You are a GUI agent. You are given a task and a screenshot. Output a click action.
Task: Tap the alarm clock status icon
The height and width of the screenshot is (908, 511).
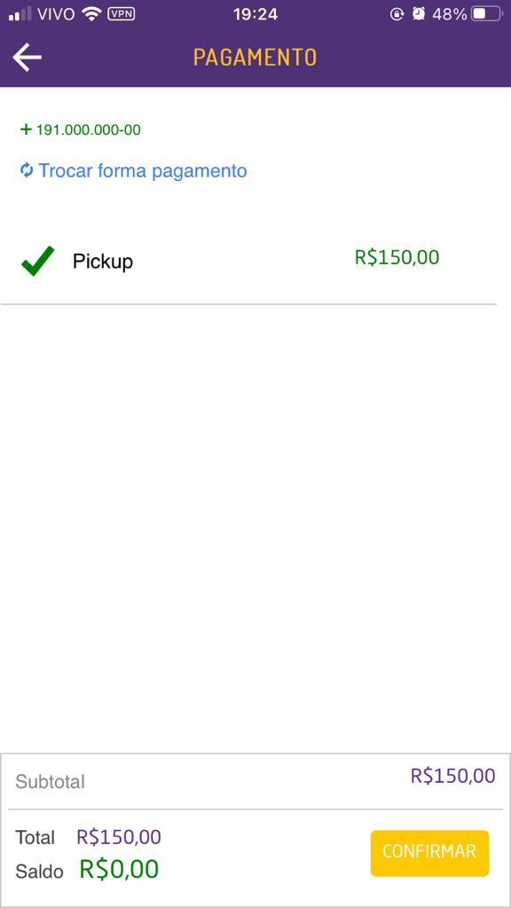[419, 14]
